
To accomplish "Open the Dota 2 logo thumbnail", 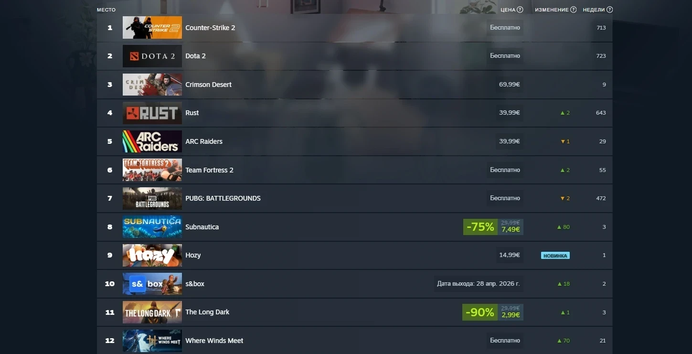I will click(x=152, y=56).
